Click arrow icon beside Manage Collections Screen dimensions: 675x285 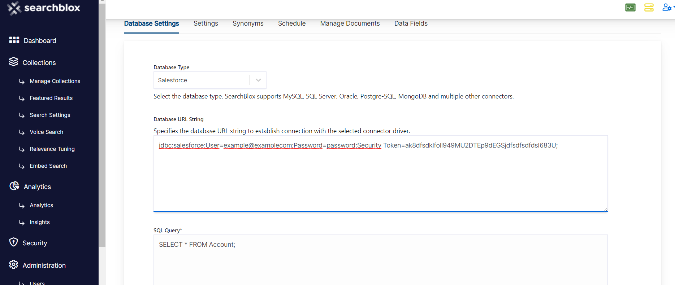pyautogui.click(x=22, y=82)
